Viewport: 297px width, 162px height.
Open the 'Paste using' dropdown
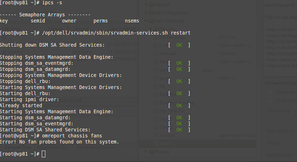pos(293,111)
